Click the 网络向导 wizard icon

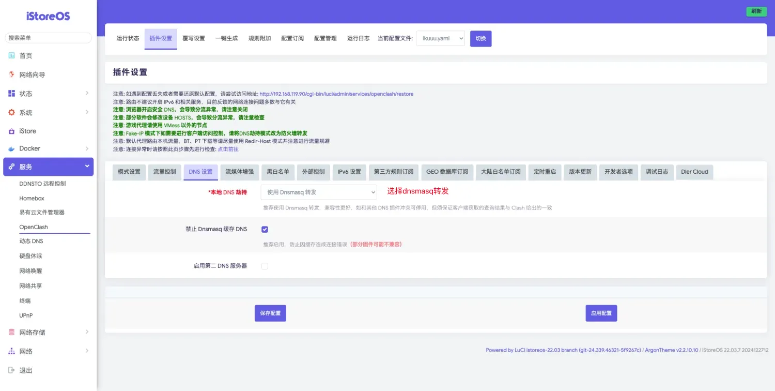(11, 74)
